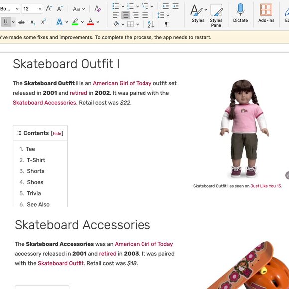The image size is (289, 289).
Task: Clear all formatting with the eraser A icon
Action: pos(98,8)
